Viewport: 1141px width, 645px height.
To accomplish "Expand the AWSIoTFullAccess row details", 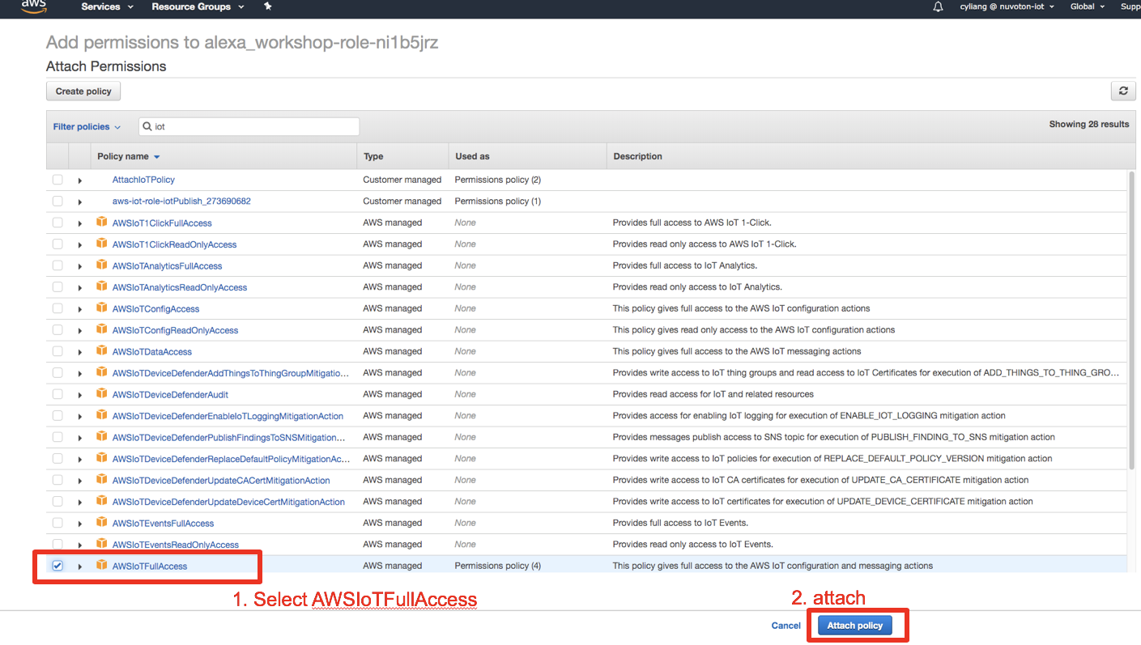I will pyautogui.click(x=80, y=566).
